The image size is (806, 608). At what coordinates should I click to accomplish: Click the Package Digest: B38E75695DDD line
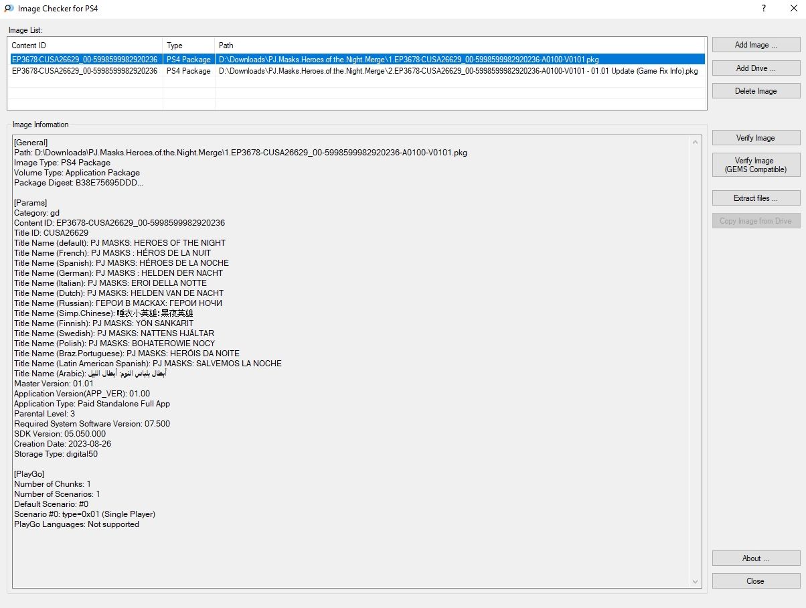(x=78, y=183)
